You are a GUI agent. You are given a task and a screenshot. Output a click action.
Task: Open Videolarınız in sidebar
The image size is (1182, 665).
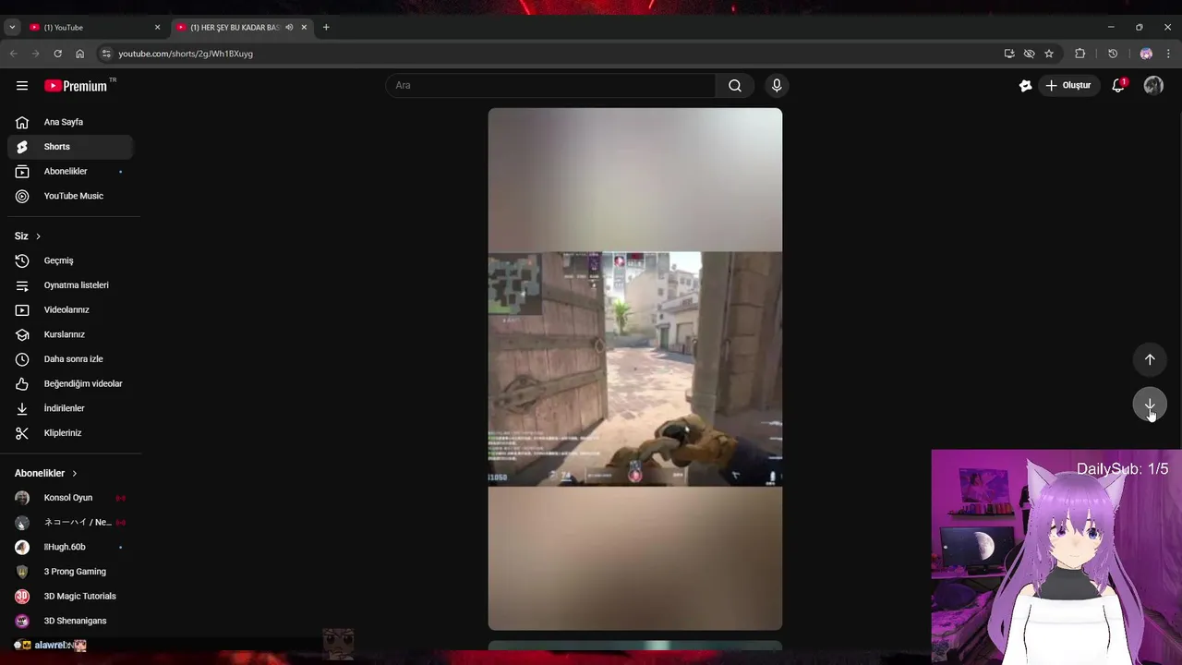pyautogui.click(x=70, y=309)
